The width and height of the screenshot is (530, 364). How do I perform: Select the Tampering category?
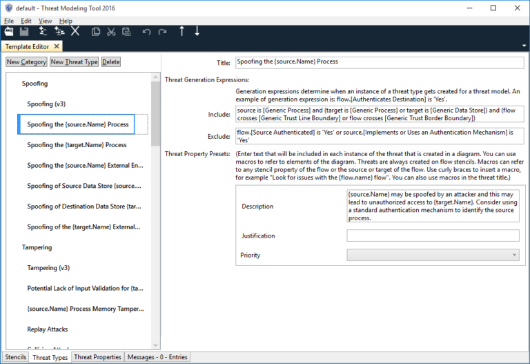point(37,247)
